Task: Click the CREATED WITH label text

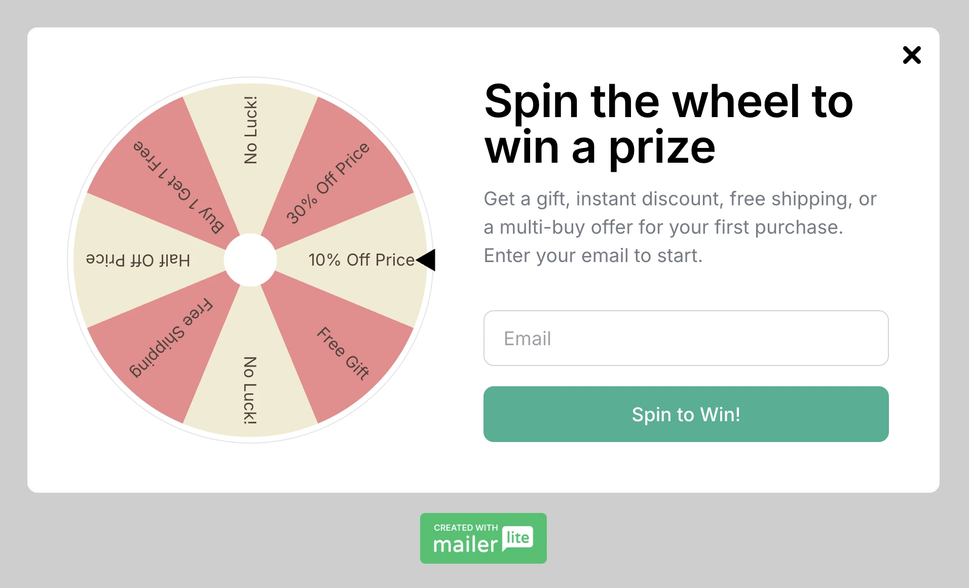Action: (466, 527)
